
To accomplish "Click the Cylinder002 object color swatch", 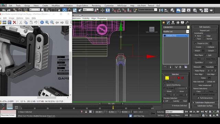I will [x=188, y=27].
